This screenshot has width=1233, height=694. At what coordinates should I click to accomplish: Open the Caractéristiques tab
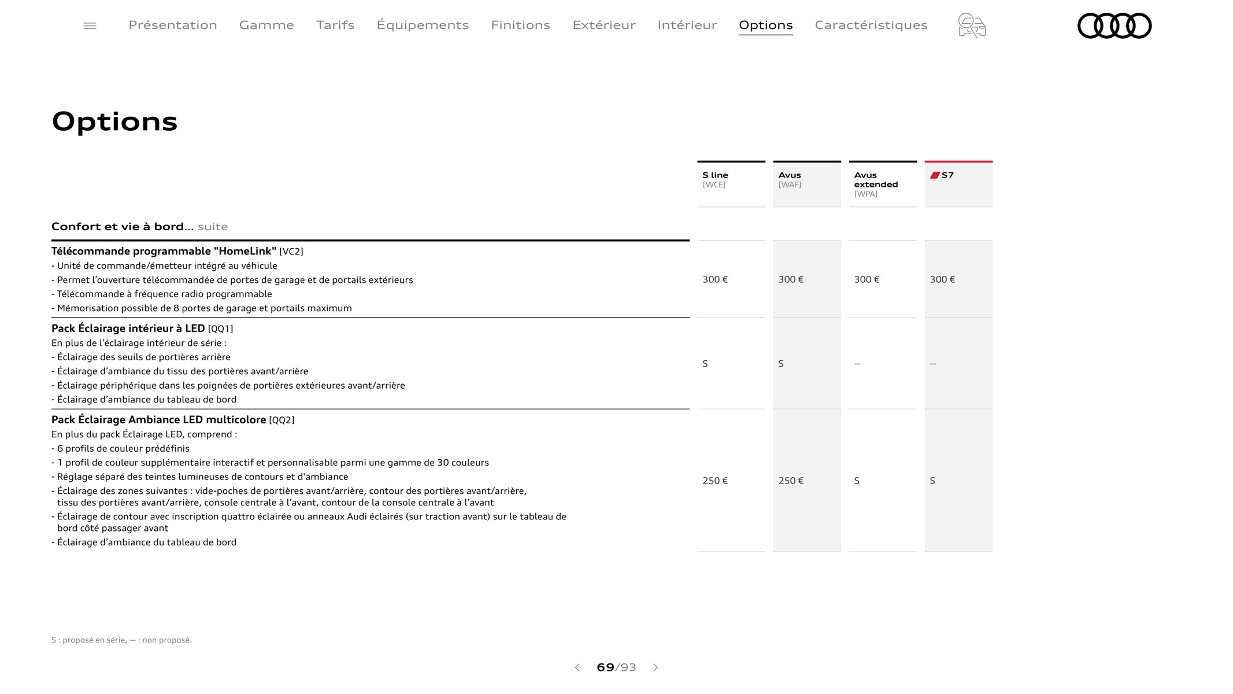point(871,25)
